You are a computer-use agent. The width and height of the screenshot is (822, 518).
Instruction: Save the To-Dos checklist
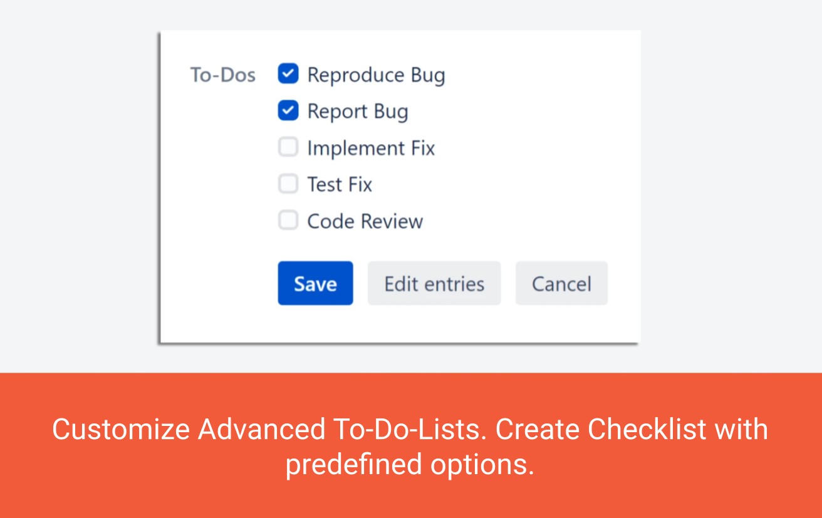[315, 283]
